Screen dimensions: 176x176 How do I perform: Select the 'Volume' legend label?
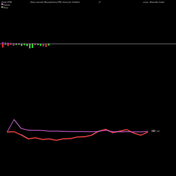point(7,5)
